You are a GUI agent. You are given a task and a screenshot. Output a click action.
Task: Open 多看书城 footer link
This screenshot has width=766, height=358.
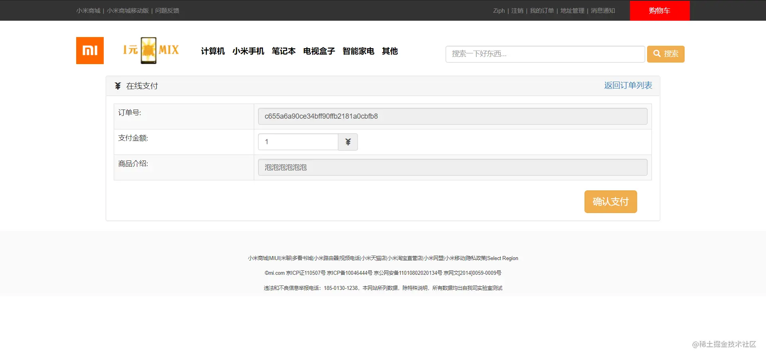[x=303, y=258]
